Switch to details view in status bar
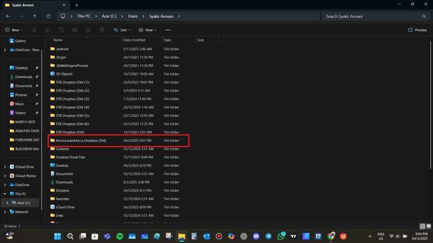Image resolution: width=433 pixels, height=243 pixels. pyautogui.click(x=422, y=226)
